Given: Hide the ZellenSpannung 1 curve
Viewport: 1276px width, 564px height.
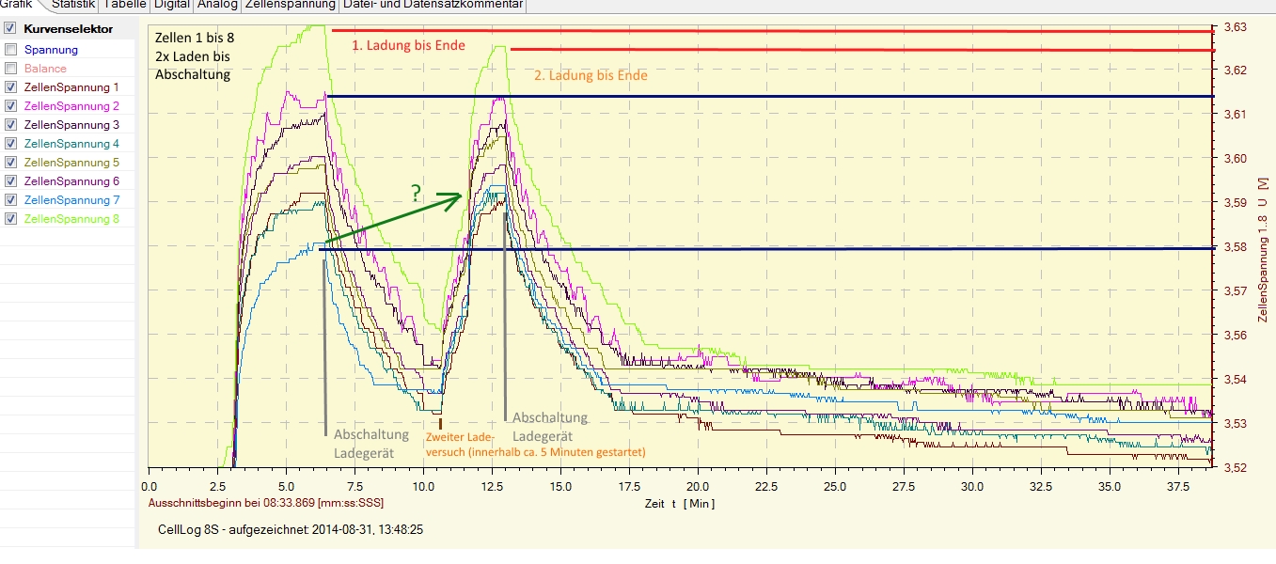Looking at the screenshot, I should pyautogui.click(x=10, y=86).
